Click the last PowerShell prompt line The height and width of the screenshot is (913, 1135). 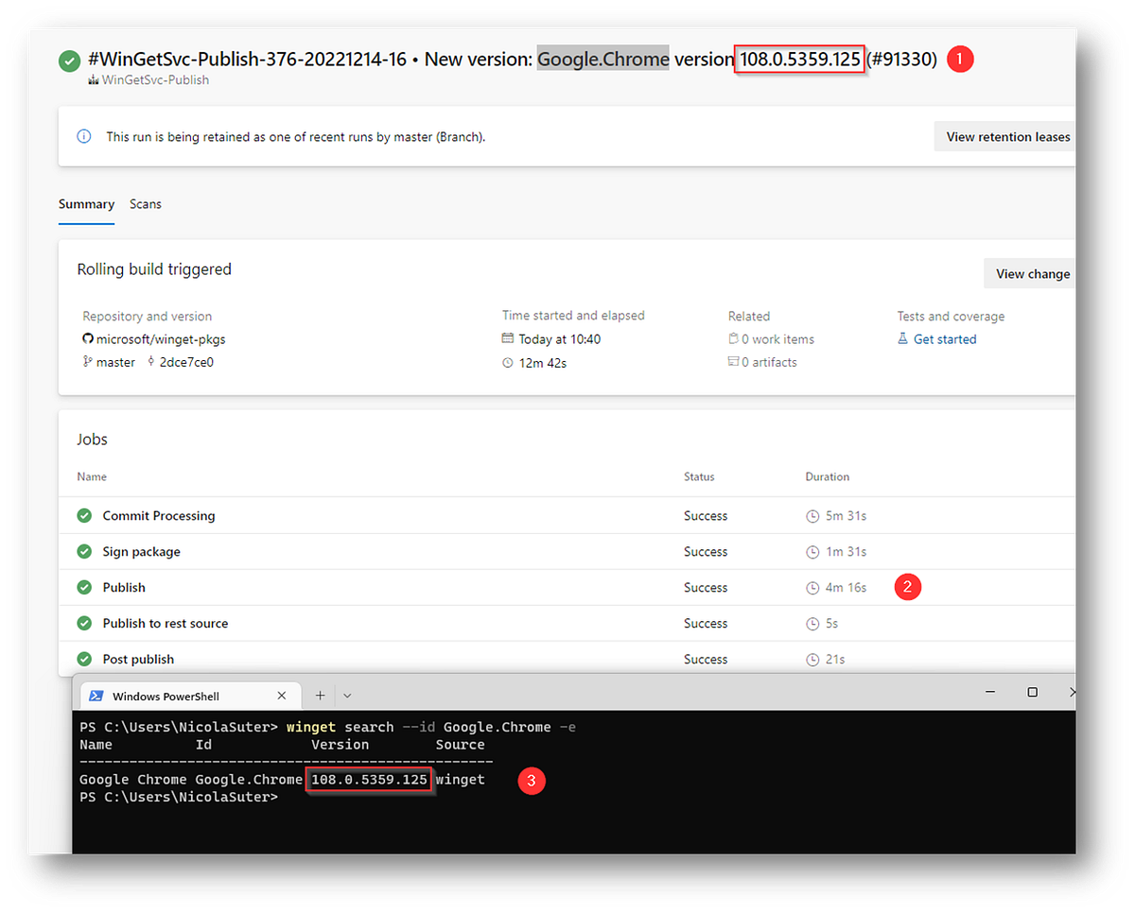point(179,798)
